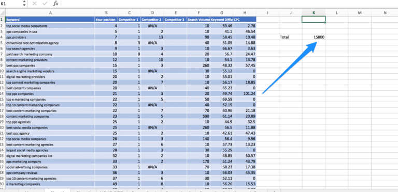Click inside the formula bar input area
The width and height of the screenshot is (398, 192).
point(229,3)
